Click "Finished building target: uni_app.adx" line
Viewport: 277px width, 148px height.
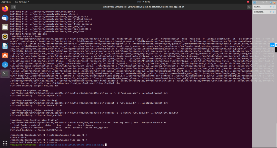point(34,86)
